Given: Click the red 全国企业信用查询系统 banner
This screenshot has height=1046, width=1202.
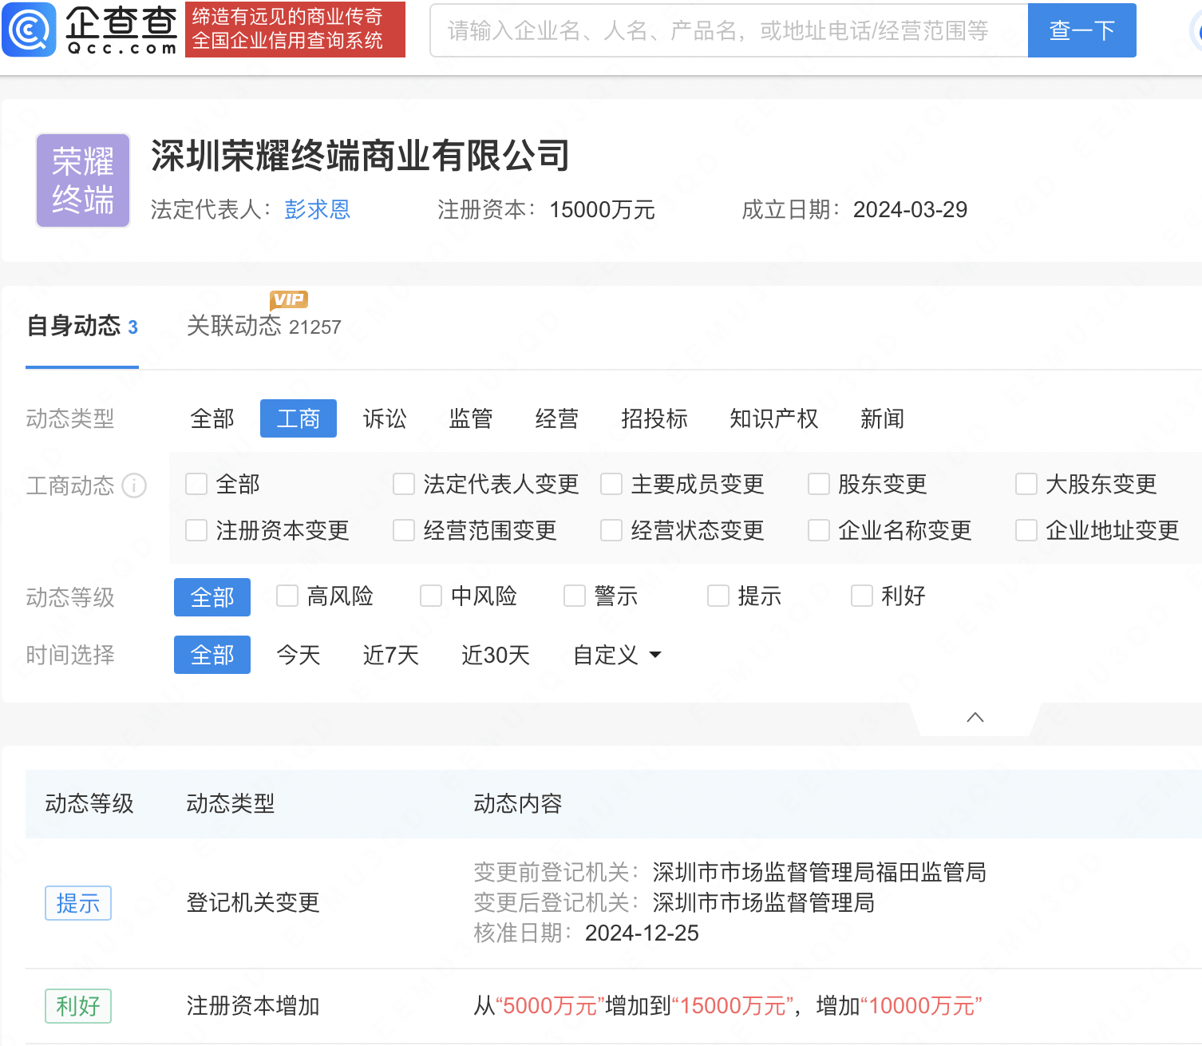Looking at the screenshot, I should coord(295,30).
